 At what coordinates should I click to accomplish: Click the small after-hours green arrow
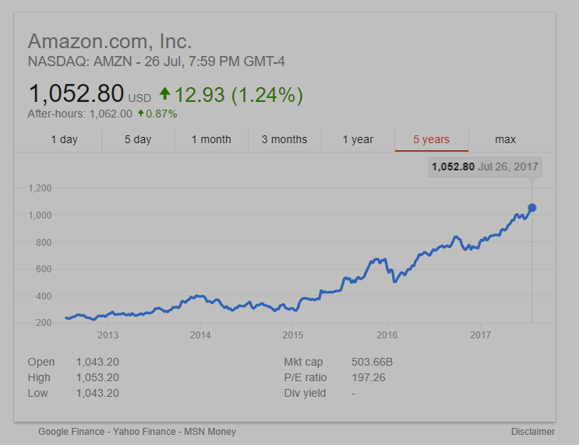pyautogui.click(x=141, y=114)
